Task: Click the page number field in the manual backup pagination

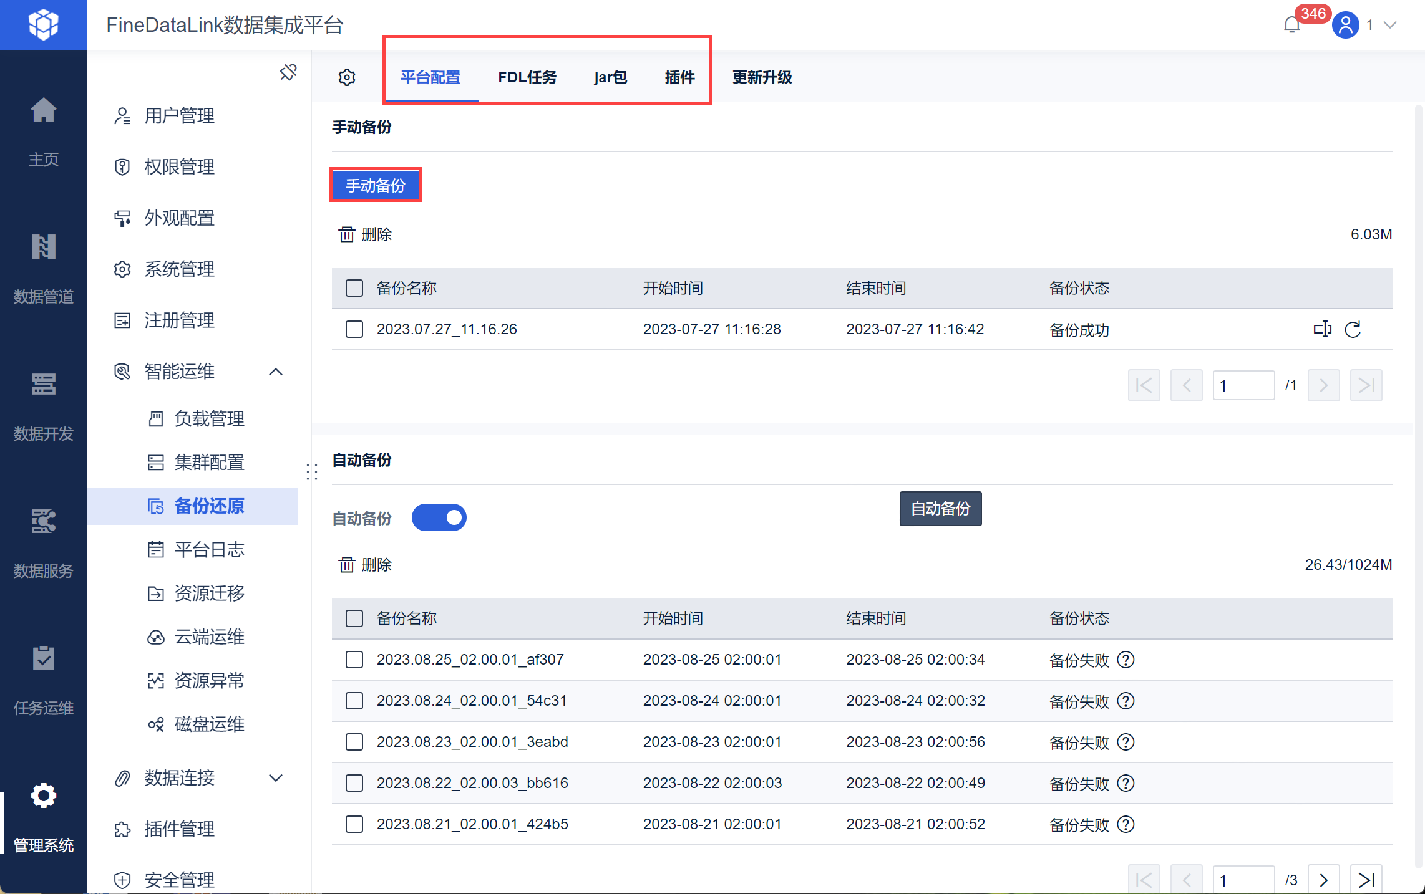Action: (1243, 385)
